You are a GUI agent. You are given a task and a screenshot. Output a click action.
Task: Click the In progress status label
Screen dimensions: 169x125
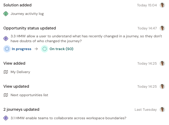point(22,49)
